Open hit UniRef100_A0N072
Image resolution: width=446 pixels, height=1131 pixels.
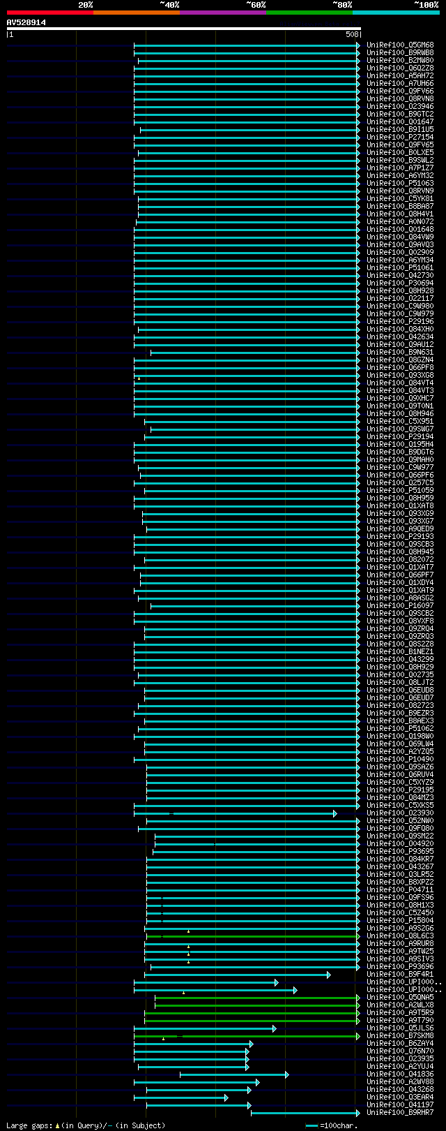click(x=400, y=222)
